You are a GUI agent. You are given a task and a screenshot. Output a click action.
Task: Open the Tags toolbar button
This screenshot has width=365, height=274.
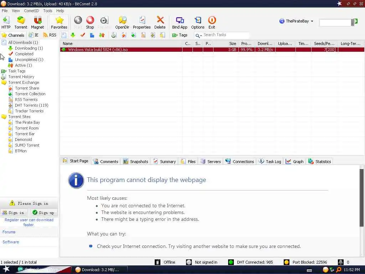(x=180, y=35)
